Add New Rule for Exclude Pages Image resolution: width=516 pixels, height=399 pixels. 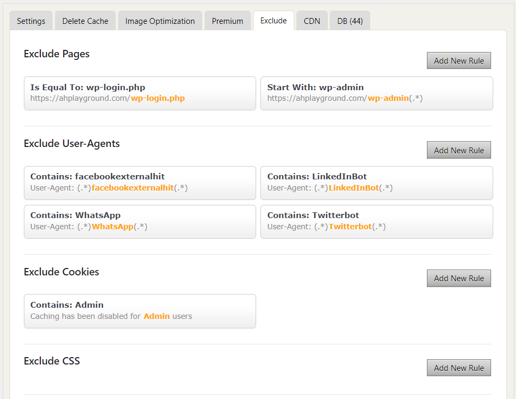pos(459,60)
